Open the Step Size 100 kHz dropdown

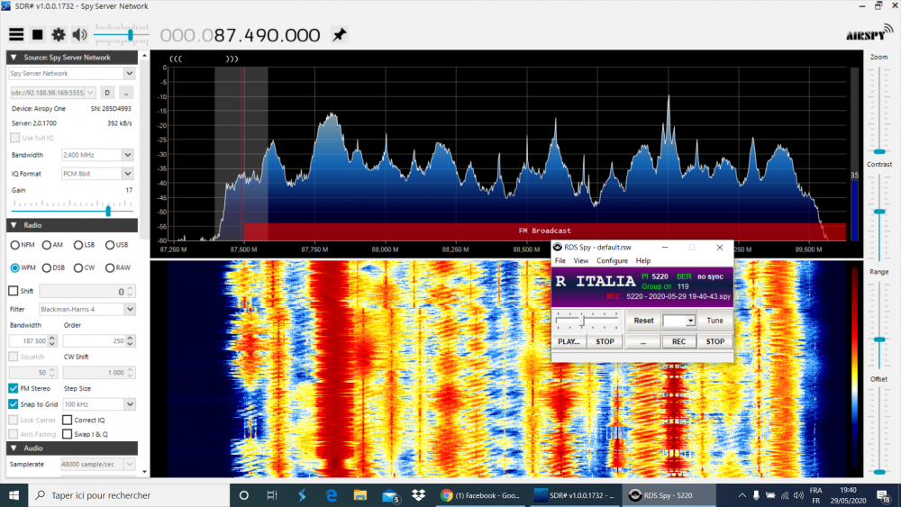click(130, 404)
